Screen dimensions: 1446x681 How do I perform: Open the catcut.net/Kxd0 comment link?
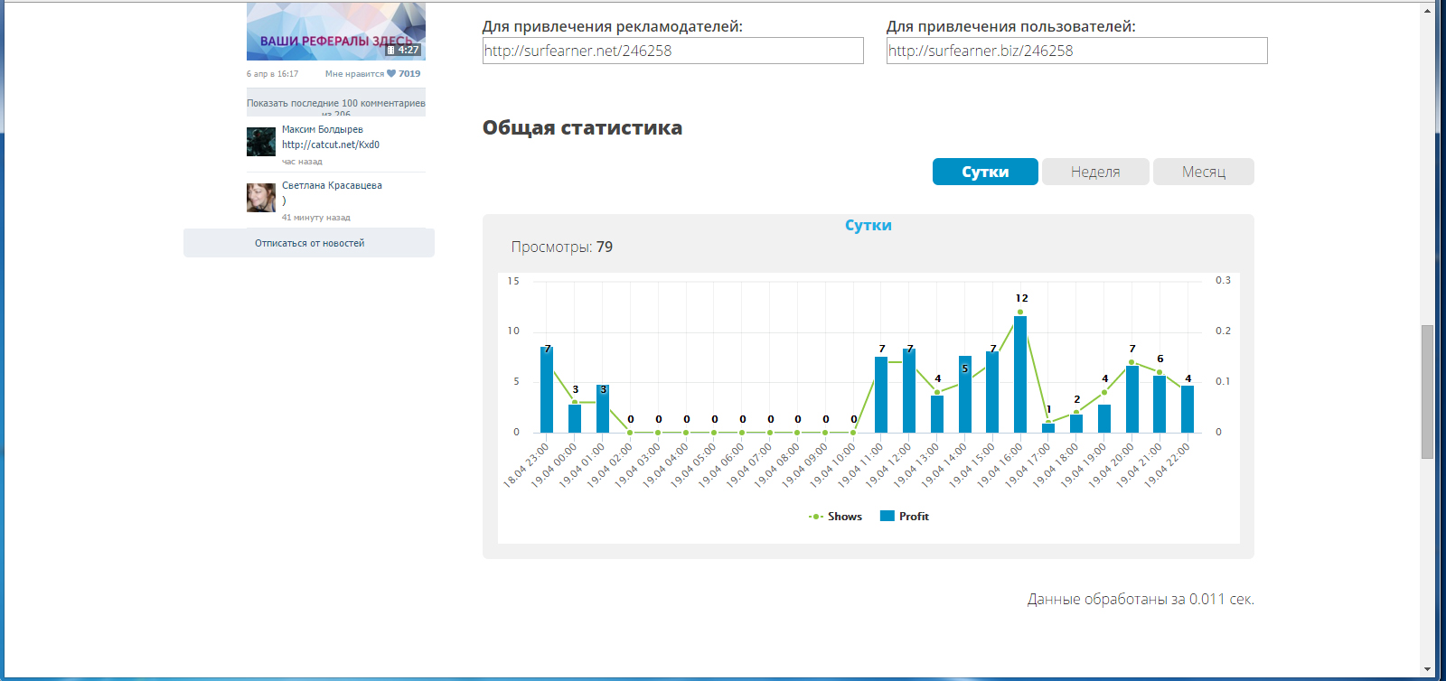(x=331, y=145)
